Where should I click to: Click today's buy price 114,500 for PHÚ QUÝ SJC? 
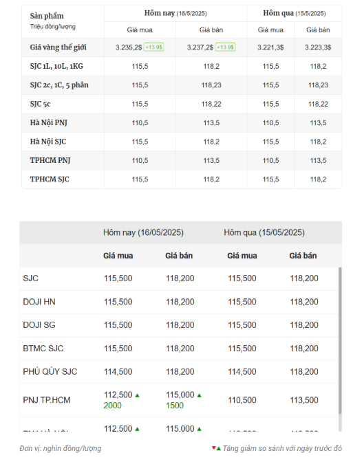tap(118, 372)
